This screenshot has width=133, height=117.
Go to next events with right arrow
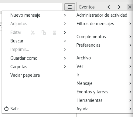[x=119, y=7]
